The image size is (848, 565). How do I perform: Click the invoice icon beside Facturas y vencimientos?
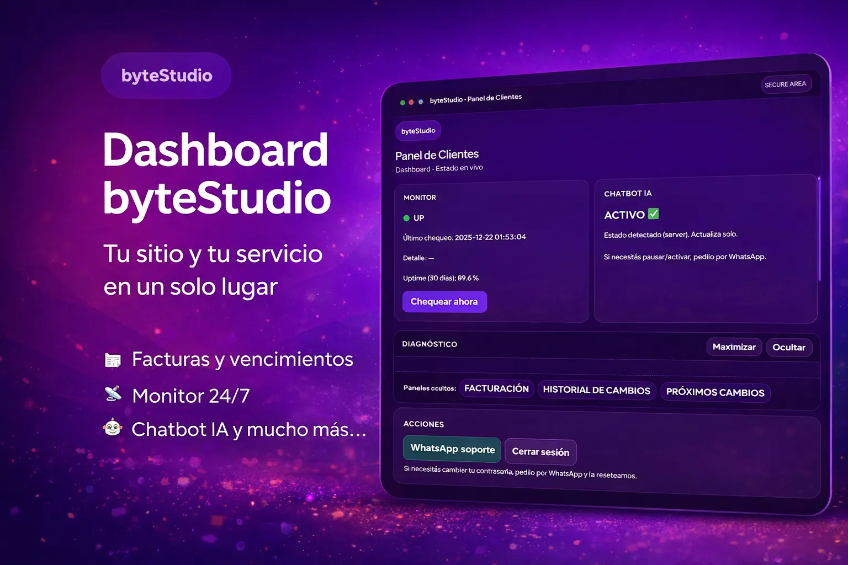pyautogui.click(x=113, y=360)
